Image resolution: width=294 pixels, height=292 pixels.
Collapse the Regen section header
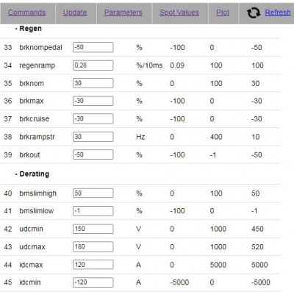click(28, 29)
